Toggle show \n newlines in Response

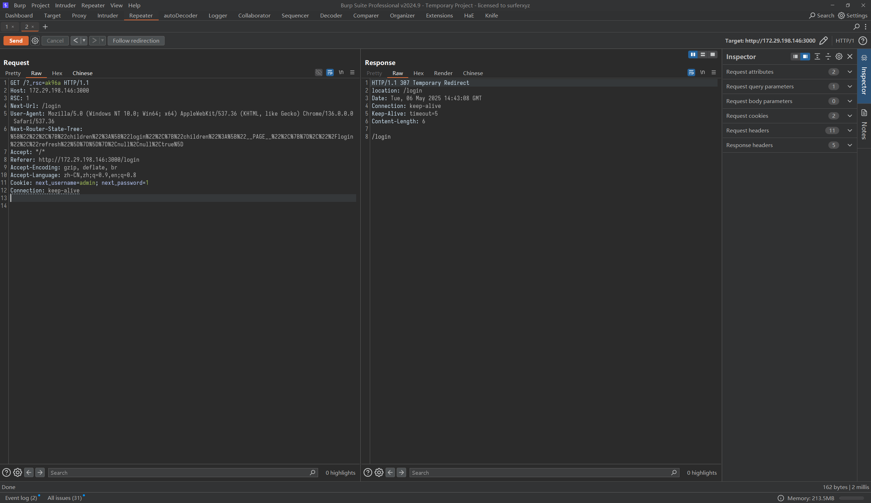[703, 72]
